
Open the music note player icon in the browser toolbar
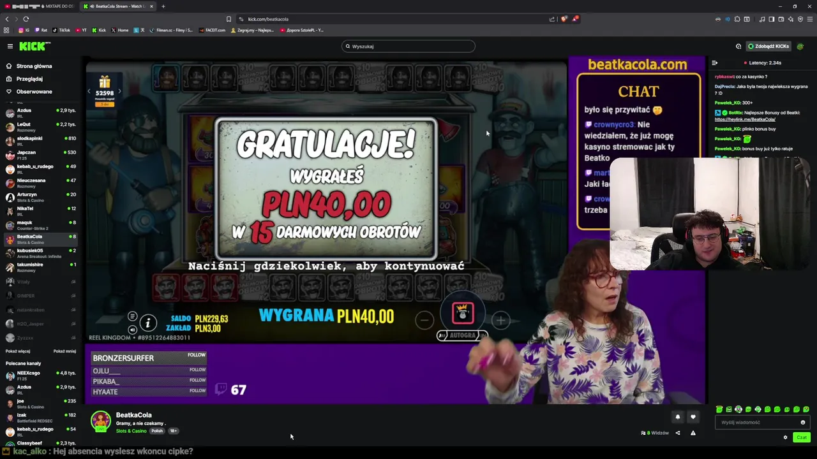762,19
